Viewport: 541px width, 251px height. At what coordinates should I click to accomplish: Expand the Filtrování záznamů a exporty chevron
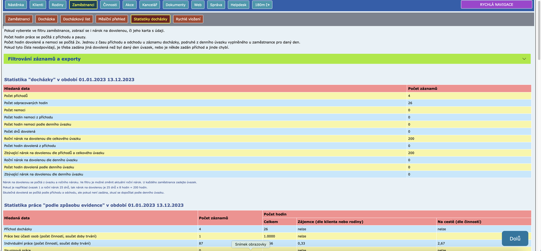523,59
